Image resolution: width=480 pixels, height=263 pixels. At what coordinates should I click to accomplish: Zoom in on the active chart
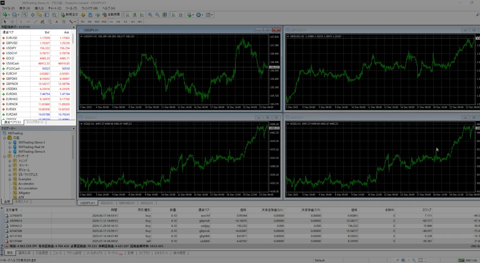(150, 14)
